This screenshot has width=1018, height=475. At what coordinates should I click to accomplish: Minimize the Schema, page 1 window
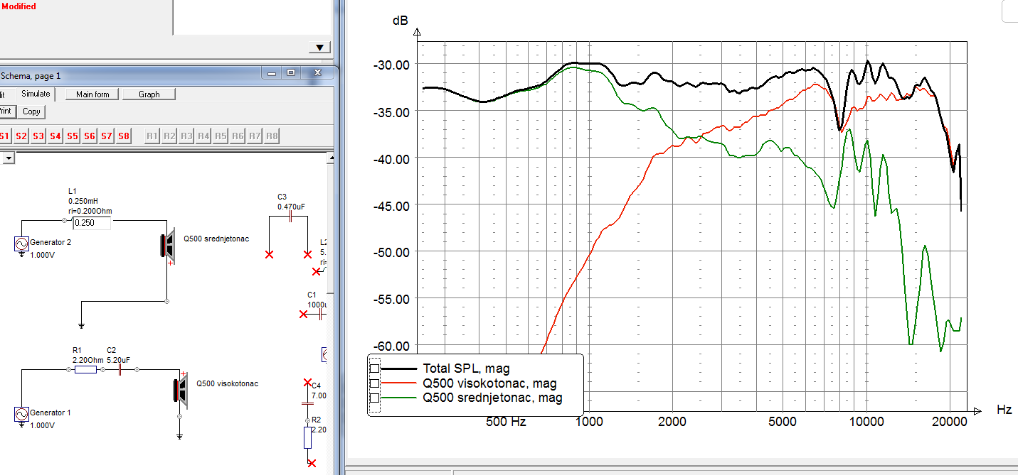(x=272, y=72)
